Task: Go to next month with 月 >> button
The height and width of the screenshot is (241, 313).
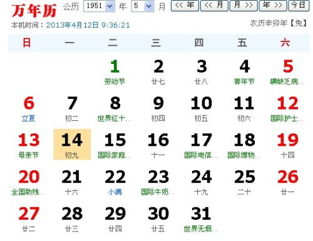Action: pos(244,6)
